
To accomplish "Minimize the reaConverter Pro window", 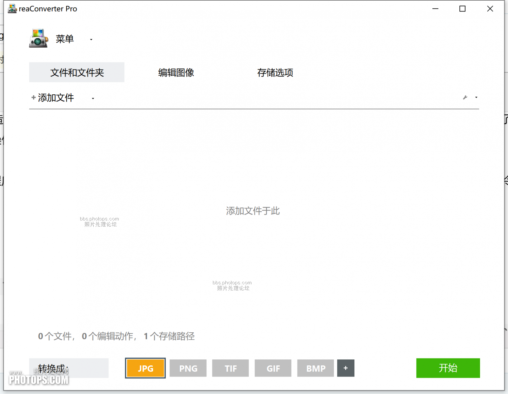I will tap(435, 9).
